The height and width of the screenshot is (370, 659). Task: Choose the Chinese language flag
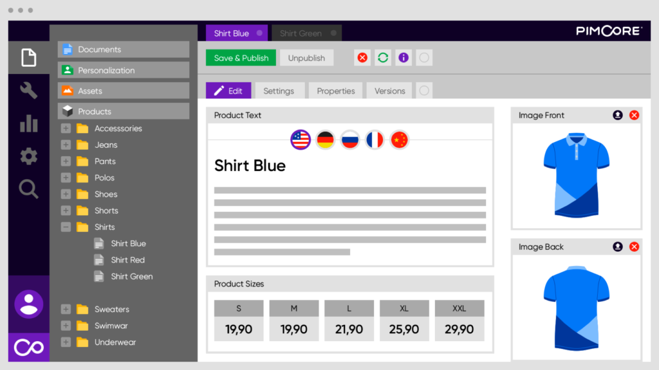[x=400, y=139]
